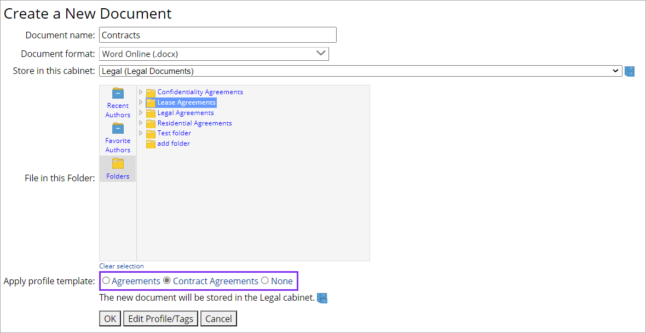646x333 pixels.
Task: Click the blue icon beside the cabinet dropdown
Action: tap(629, 71)
